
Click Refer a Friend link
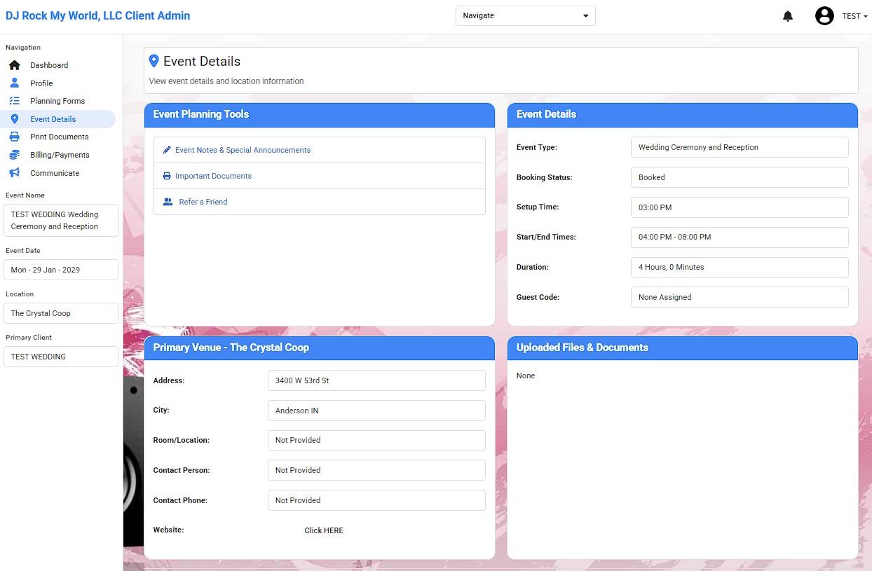tap(203, 202)
